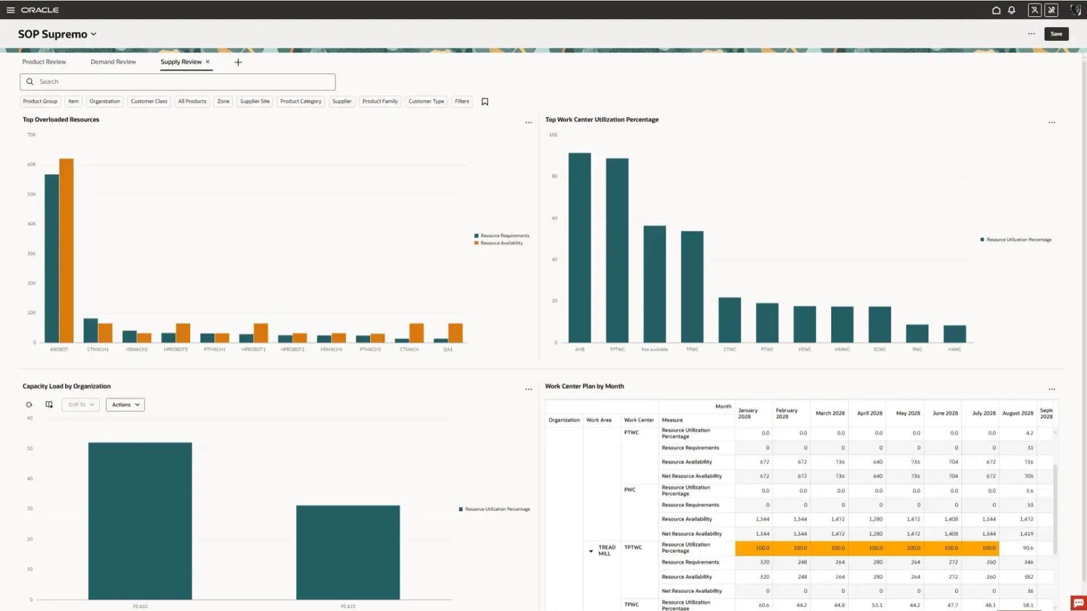Click the user avatar in header
The width and height of the screenshot is (1087, 611).
click(x=1075, y=10)
